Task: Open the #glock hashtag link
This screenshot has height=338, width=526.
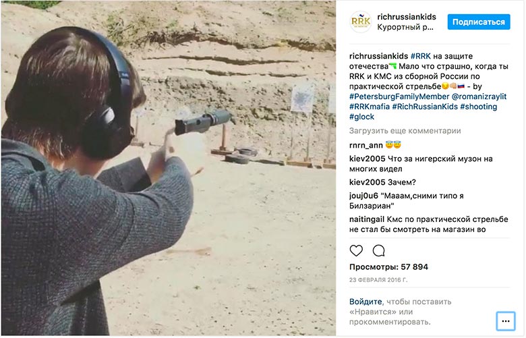Action: [361, 117]
